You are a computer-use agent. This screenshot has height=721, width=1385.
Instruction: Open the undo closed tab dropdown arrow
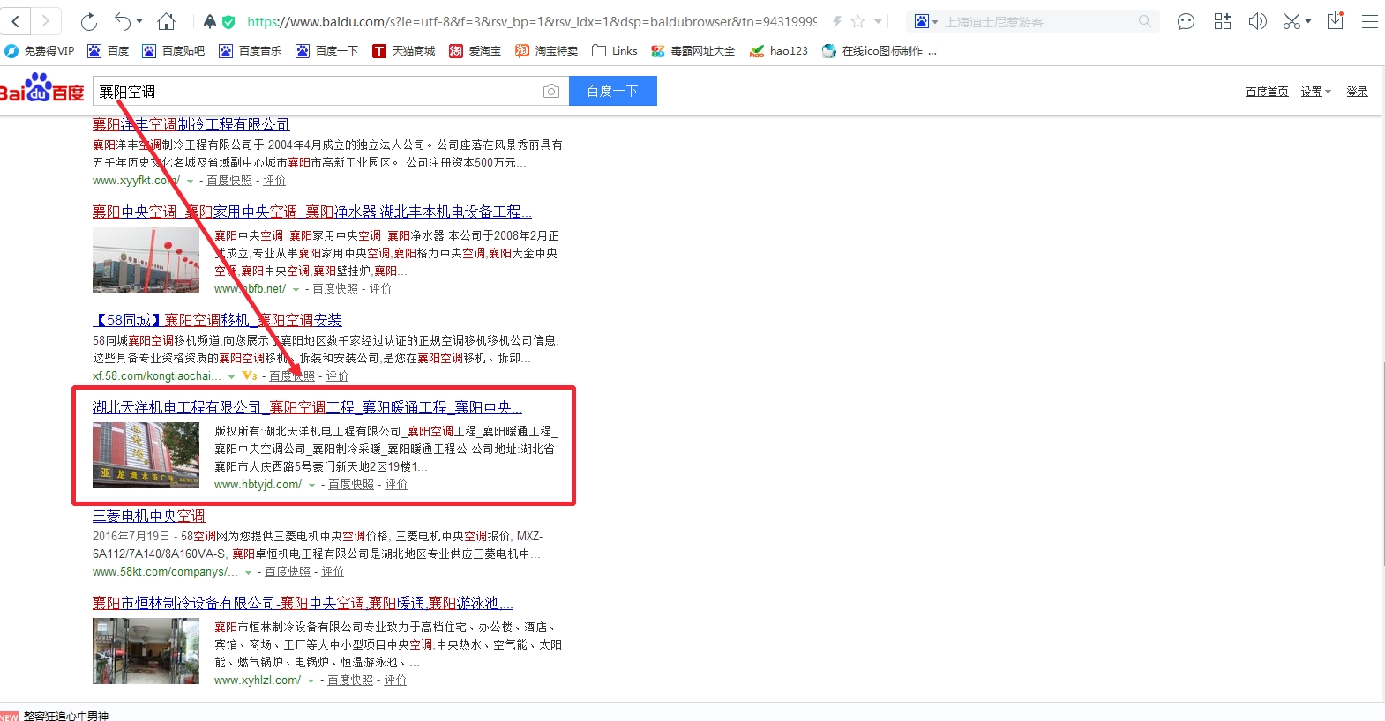click(x=139, y=21)
